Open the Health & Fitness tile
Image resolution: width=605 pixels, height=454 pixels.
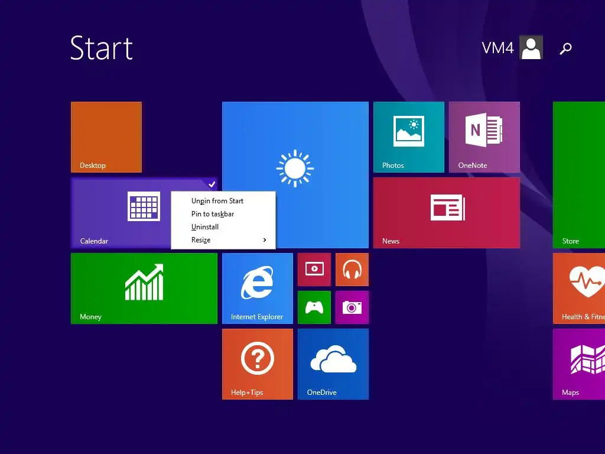point(579,288)
